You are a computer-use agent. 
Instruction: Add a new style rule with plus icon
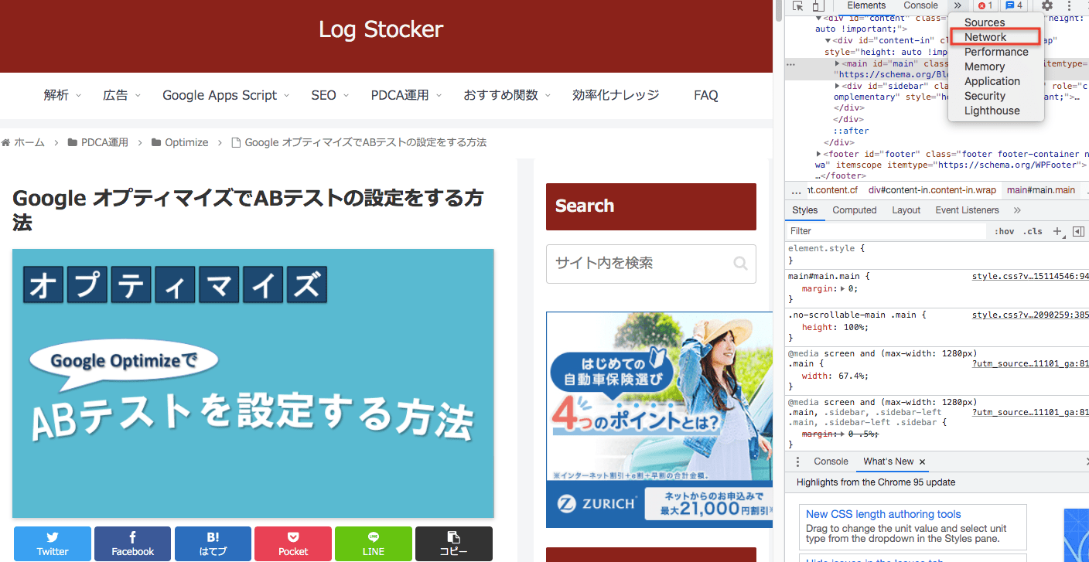coord(1058,231)
